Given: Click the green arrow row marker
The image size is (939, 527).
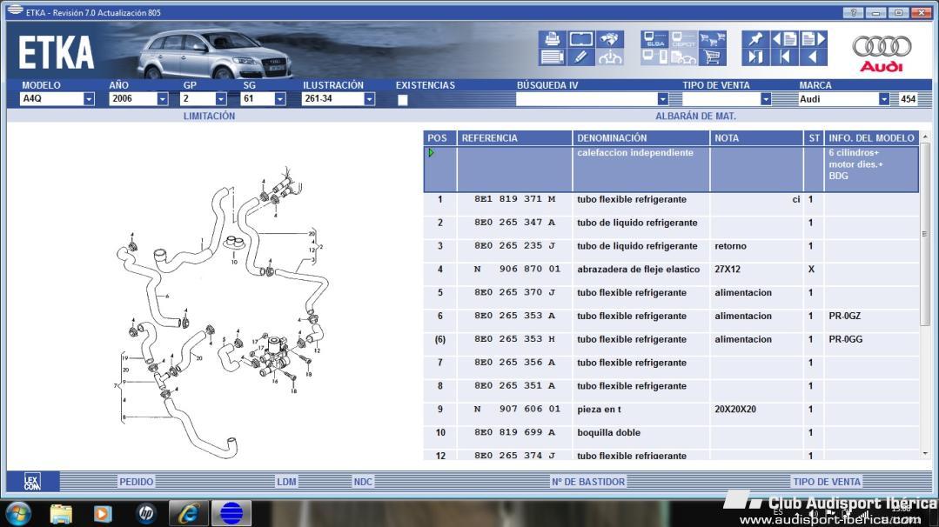Looking at the screenshot, I should pos(431,153).
